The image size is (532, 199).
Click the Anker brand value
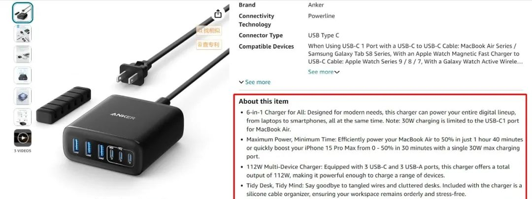[x=316, y=5]
